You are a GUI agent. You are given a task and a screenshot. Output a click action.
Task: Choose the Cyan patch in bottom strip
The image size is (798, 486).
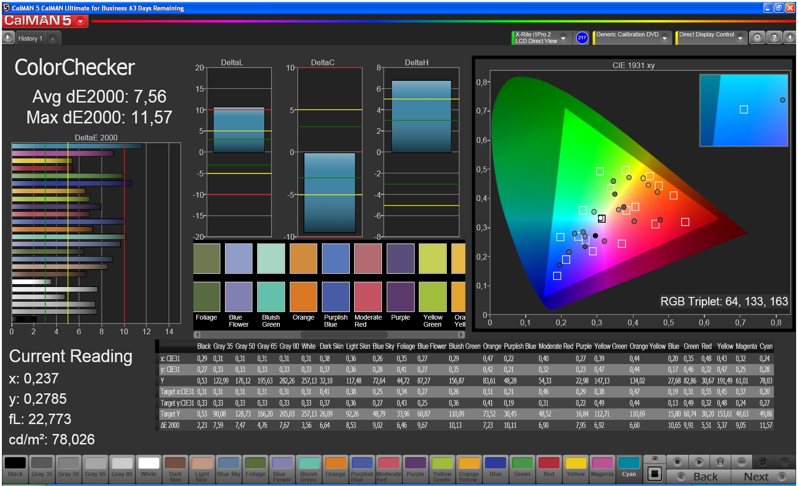pyautogui.click(x=629, y=469)
